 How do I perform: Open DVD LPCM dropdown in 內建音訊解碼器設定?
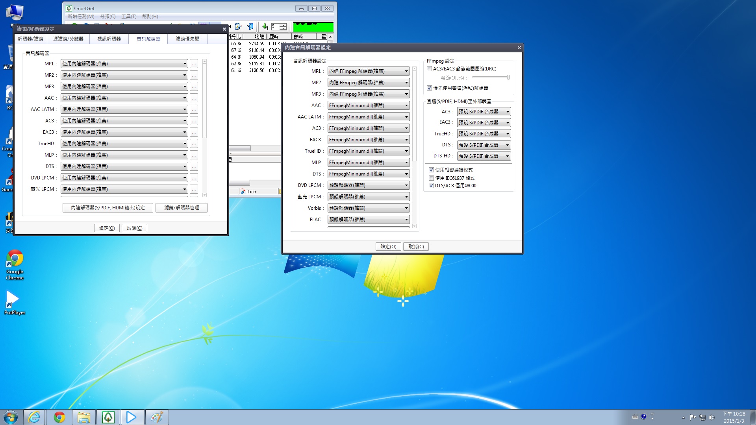tap(369, 185)
